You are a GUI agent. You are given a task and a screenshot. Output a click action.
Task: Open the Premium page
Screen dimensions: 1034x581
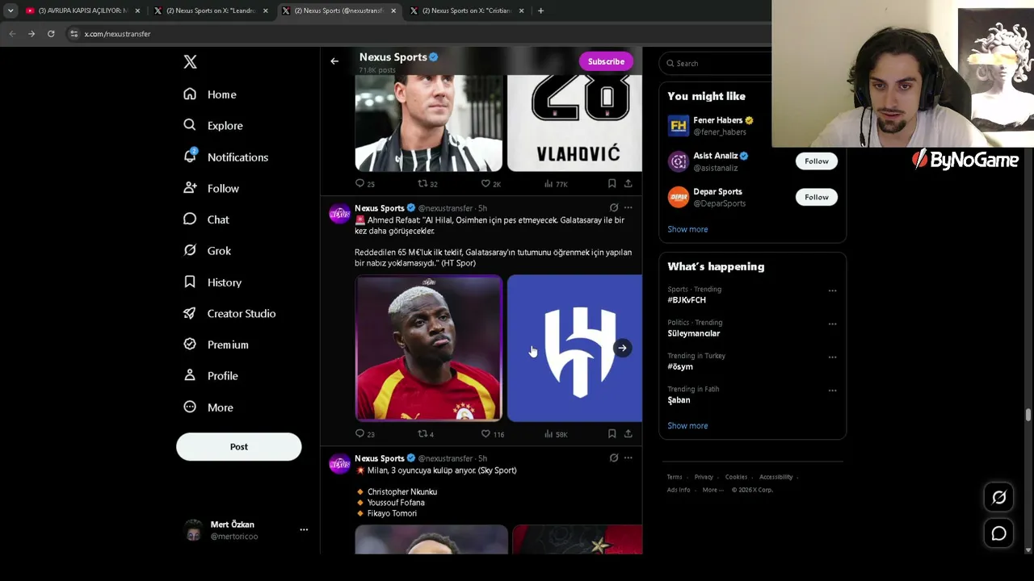tap(216, 345)
